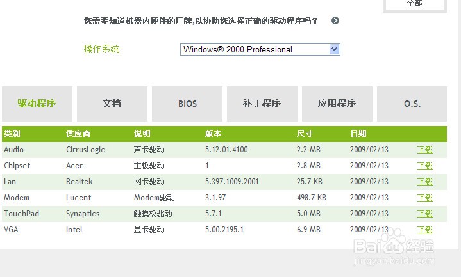Click the VGA category cell
Viewport: 461px width, 277px height.
[11, 230]
